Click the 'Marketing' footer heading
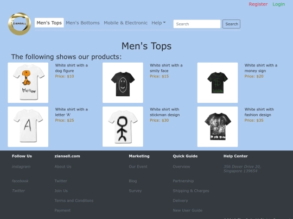Image resolution: width=293 pixels, height=219 pixels. [x=139, y=156]
